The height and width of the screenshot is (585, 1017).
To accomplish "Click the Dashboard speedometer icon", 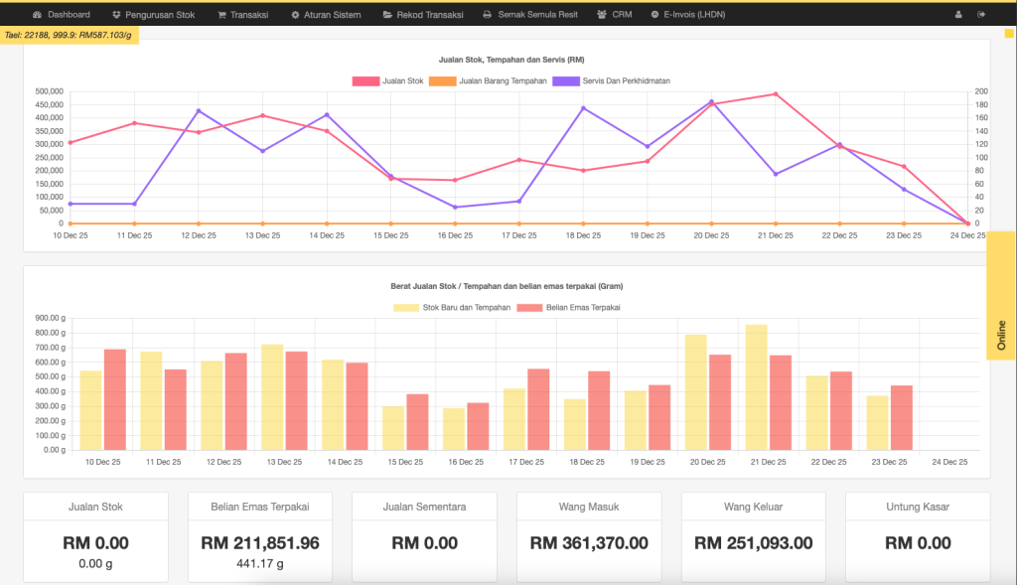I will coord(37,15).
